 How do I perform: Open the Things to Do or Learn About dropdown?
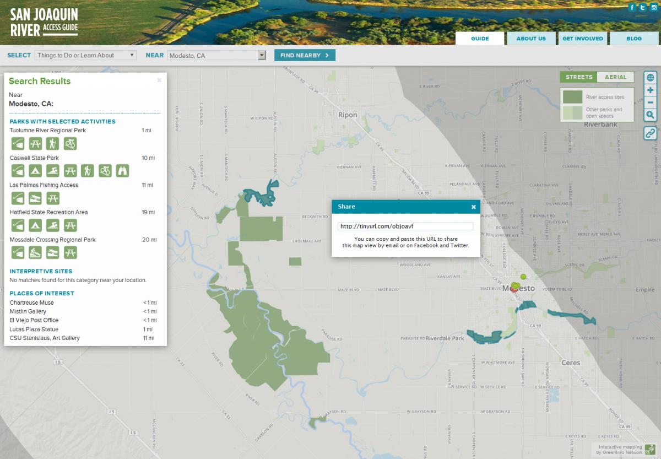tap(85, 55)
